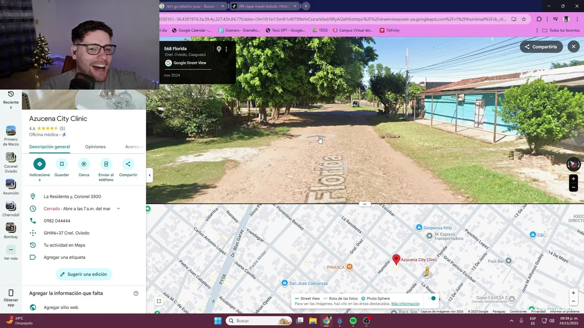Viewport: 584px width, 328px height.
Task: Zoom out on the lower map
Action: click(574, 301)
